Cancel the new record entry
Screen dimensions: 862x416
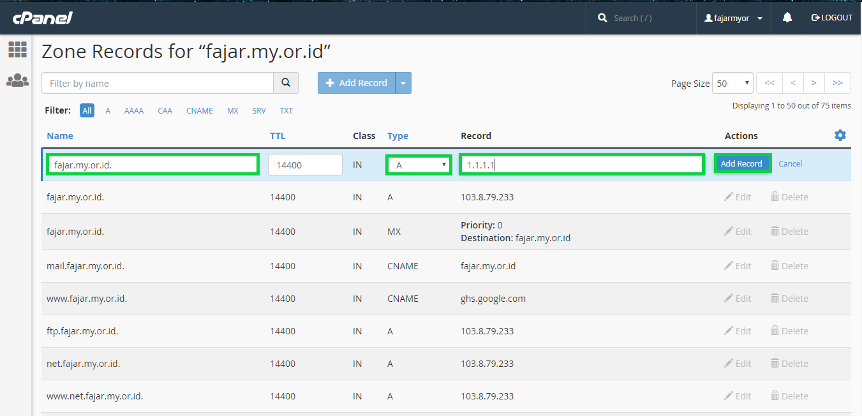[x=790, y=163]
